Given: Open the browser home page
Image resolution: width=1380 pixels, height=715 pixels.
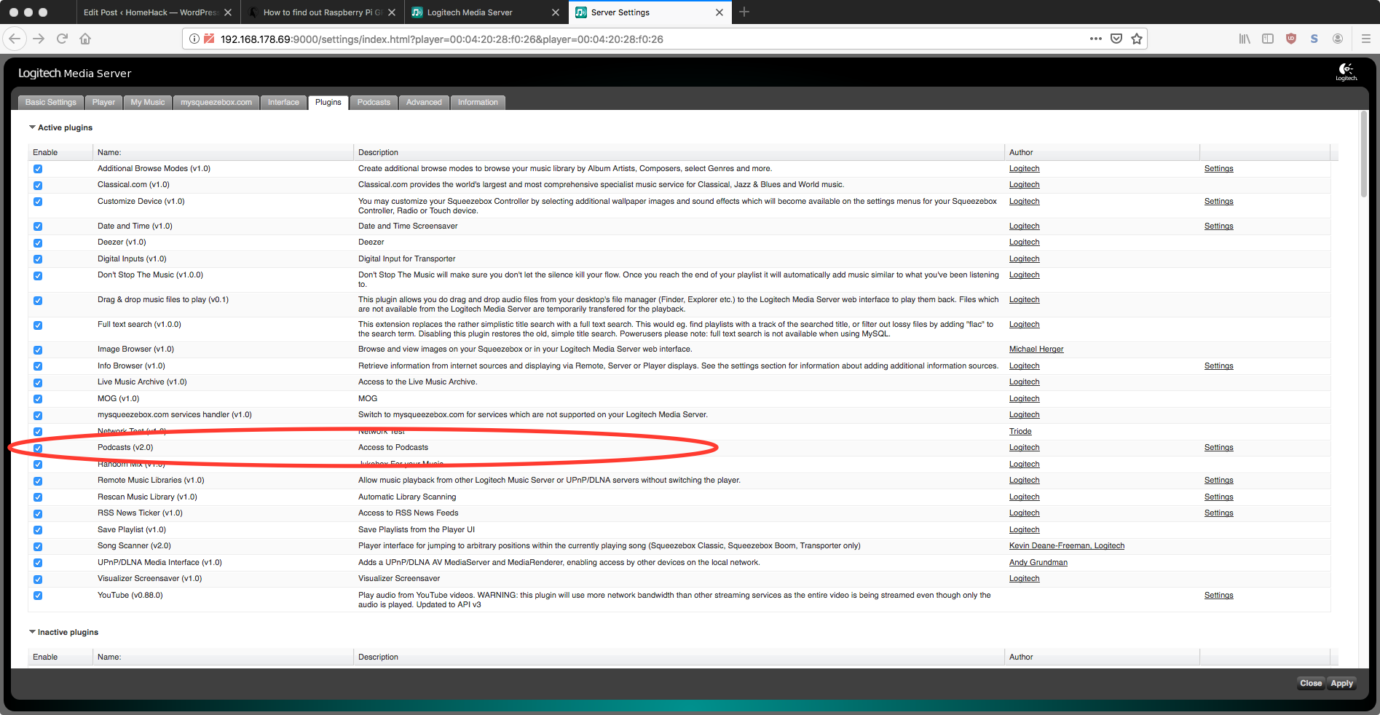Looking at the screenshot, I should pyautogui.click(x=85, y=39).
